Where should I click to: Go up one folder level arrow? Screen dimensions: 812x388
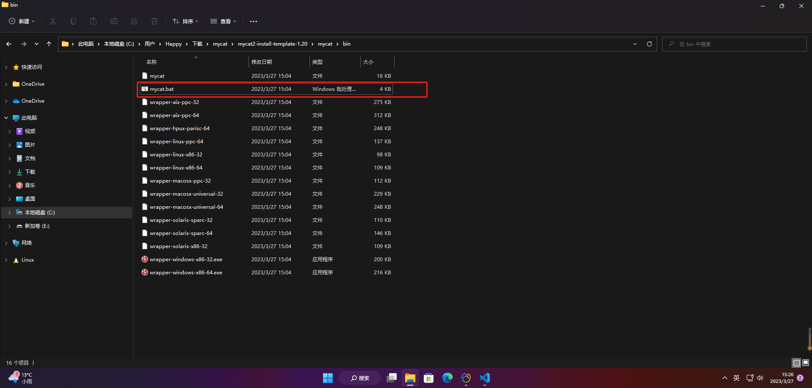click(49, 44)
